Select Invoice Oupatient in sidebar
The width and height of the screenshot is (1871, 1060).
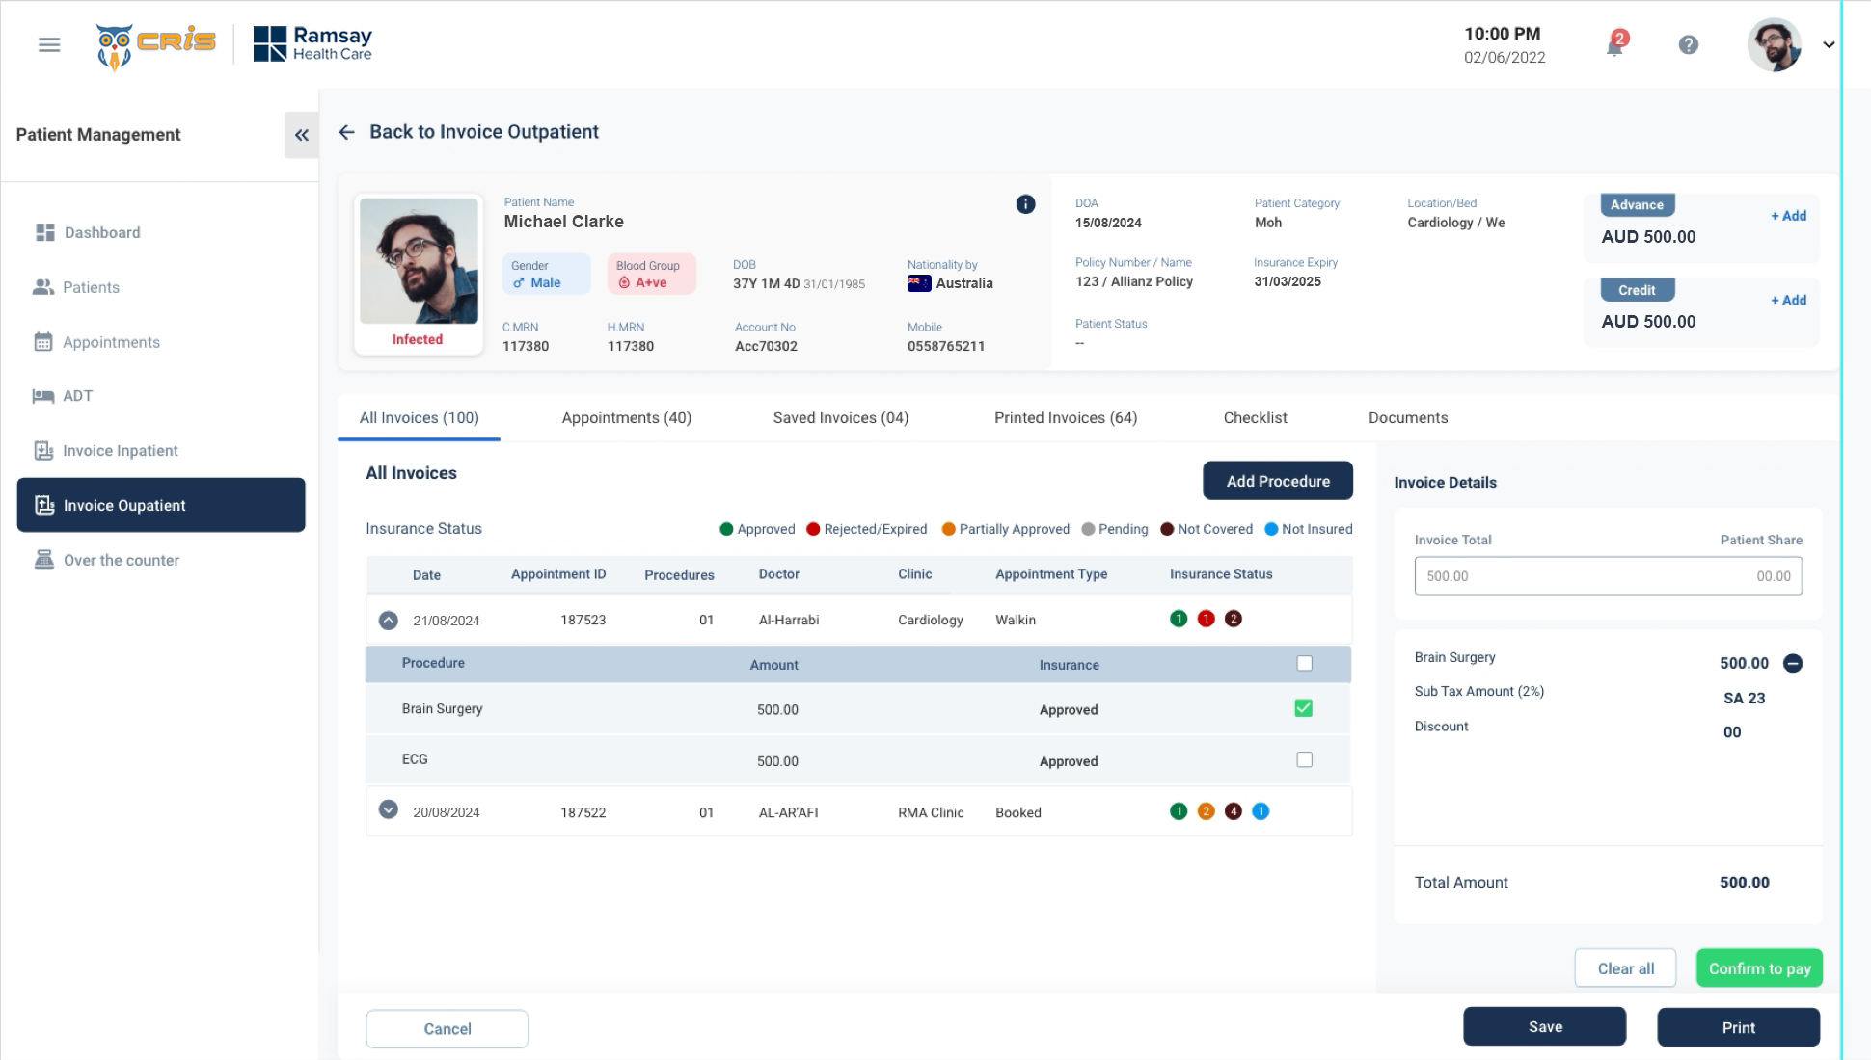click(161, 505)
